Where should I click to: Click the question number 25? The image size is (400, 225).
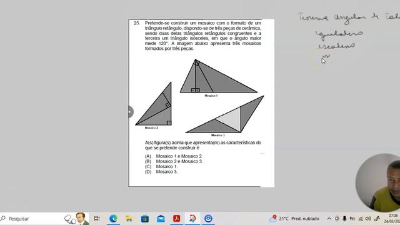click(137, 23)
